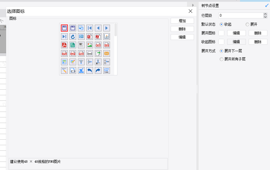Choose the skip-to-first-page icon
Image resolution: width=270 pixels, height=170 pixels.
89,28
